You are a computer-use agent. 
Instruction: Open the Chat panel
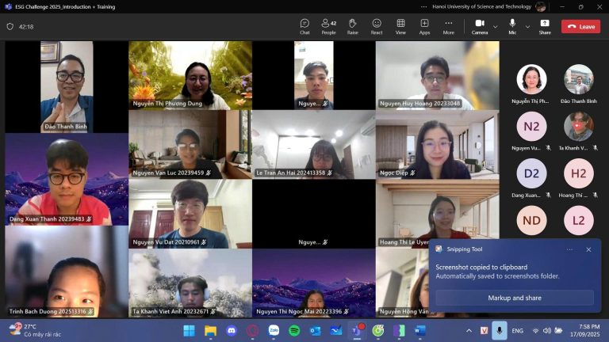point(304,27)
